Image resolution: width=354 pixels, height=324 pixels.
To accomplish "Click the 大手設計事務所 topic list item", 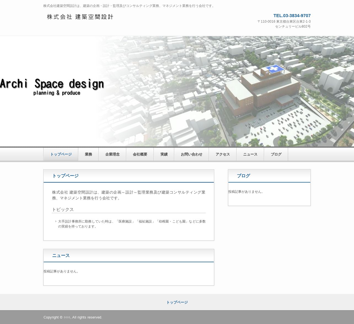I will click(x=132, y=224).
